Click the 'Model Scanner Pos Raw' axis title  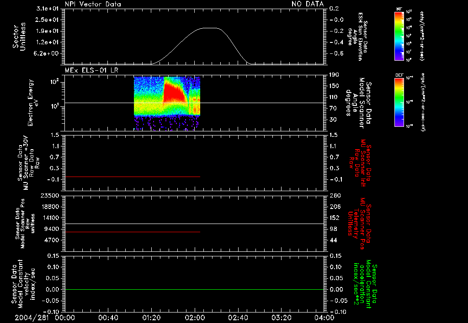(x=26, y=224)
